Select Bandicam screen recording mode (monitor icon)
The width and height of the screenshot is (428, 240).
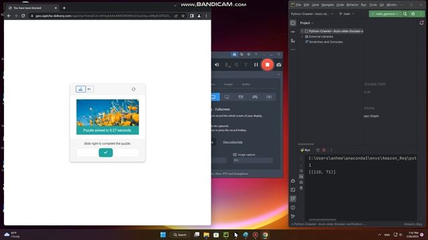[213, 97]
